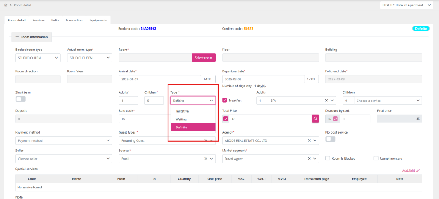The width and height of the screenshot is (439, 199).
Task: Toggle the Short term switch
Action: (21, 99)
